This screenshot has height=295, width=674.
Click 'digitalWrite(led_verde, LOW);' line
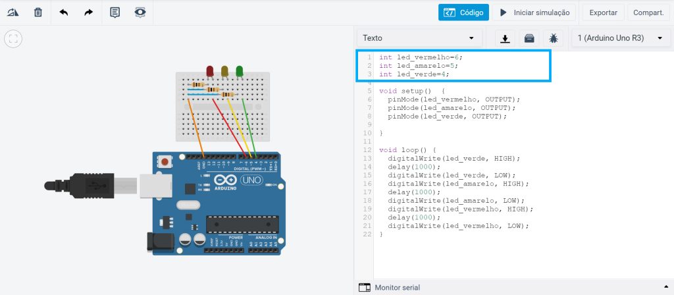(452, 175)
